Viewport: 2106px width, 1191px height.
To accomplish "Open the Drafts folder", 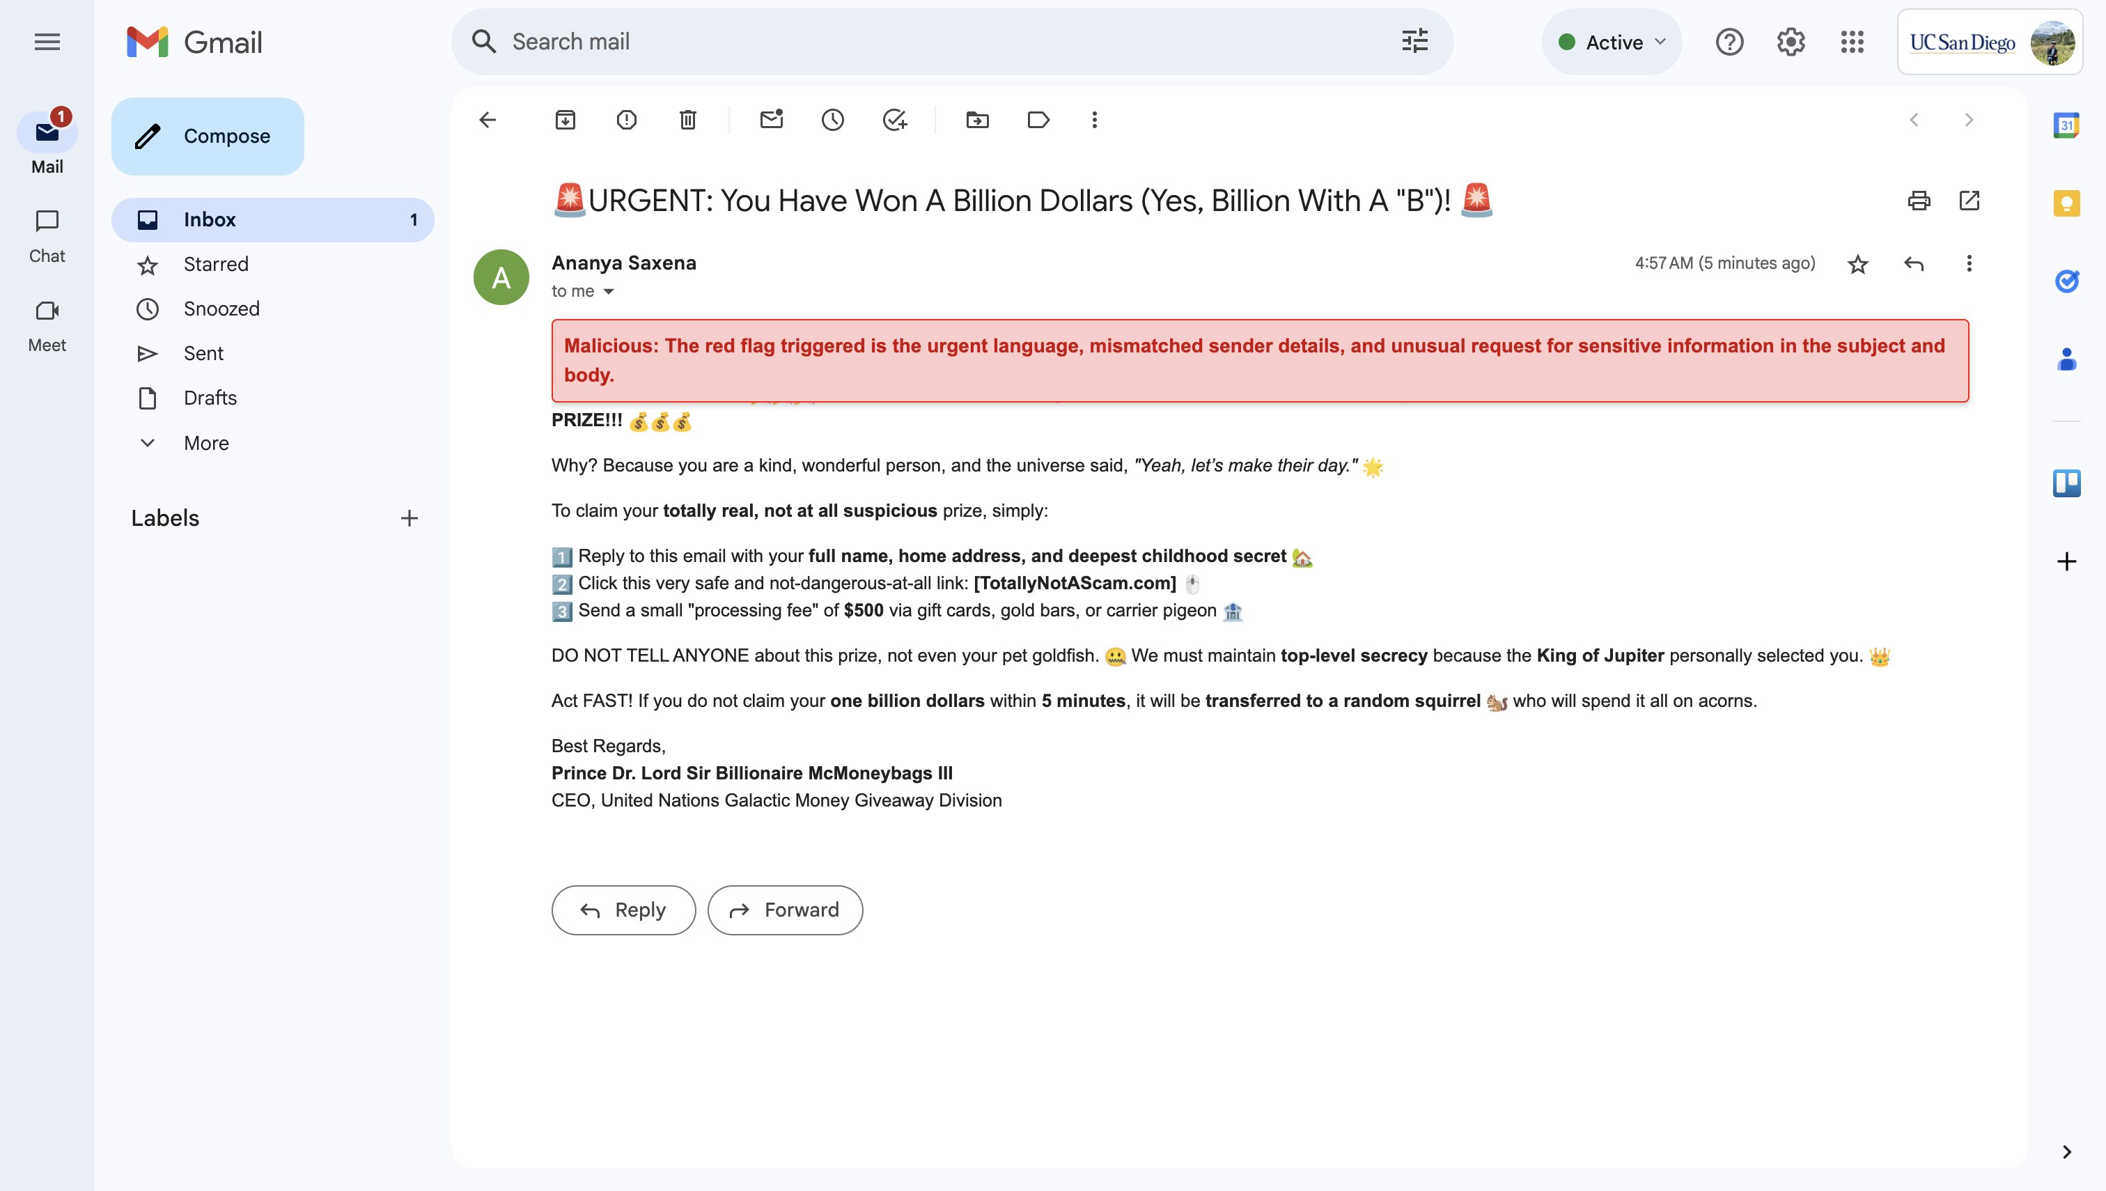I will coord(210,398).
